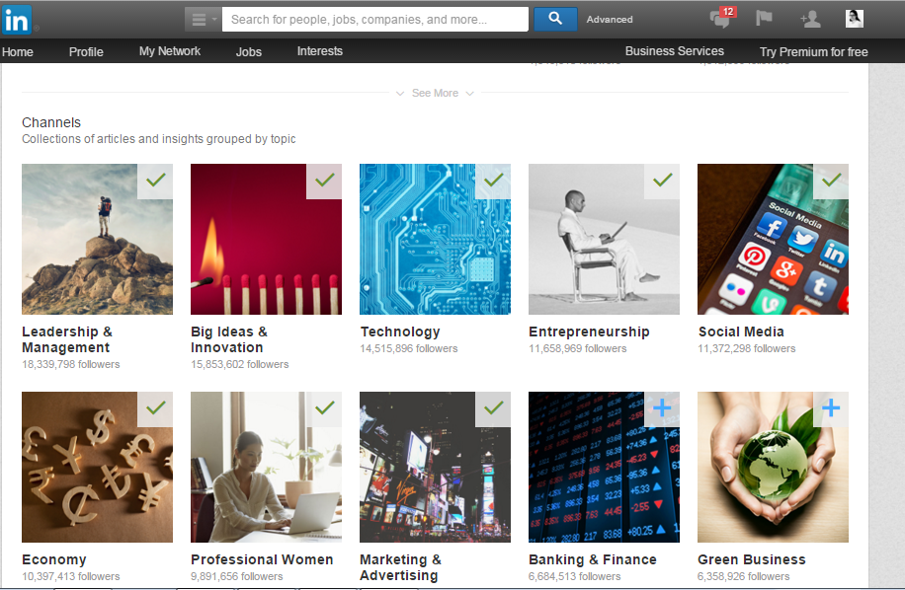Viewport: 905px width, 590px height.
Task: Follow Banking & Finance with the plus icon
Action: (662, 409)
